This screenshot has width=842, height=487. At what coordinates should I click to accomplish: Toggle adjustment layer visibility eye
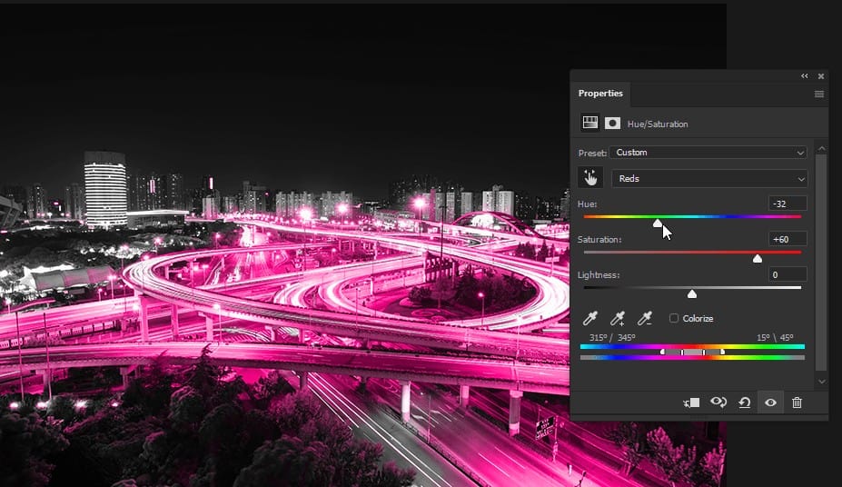(x=770, y=403)
